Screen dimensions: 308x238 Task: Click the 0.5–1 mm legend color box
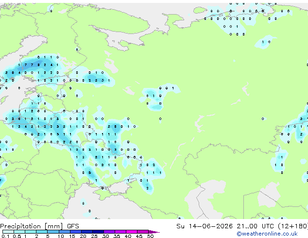pyautogui.click(x=19, y=232)
